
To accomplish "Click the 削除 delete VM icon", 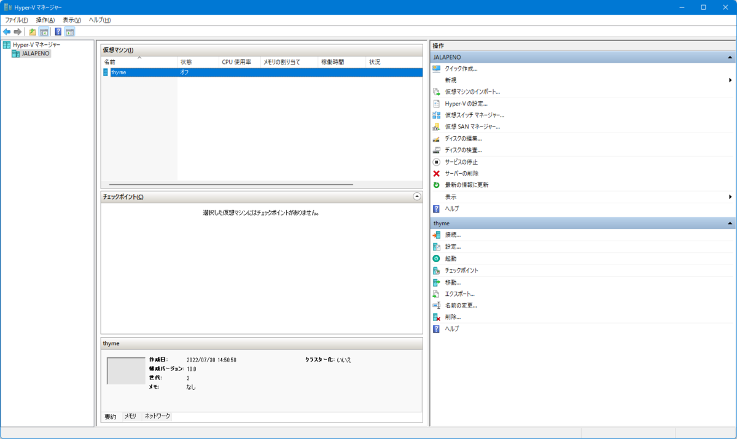I will coord(437,317).
